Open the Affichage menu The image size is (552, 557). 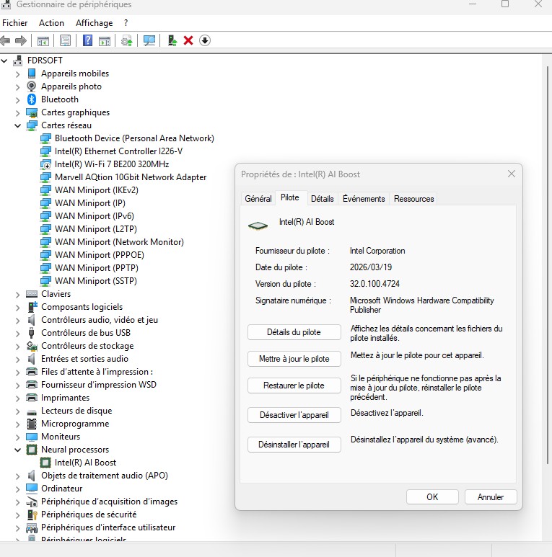tap(94, 23)
